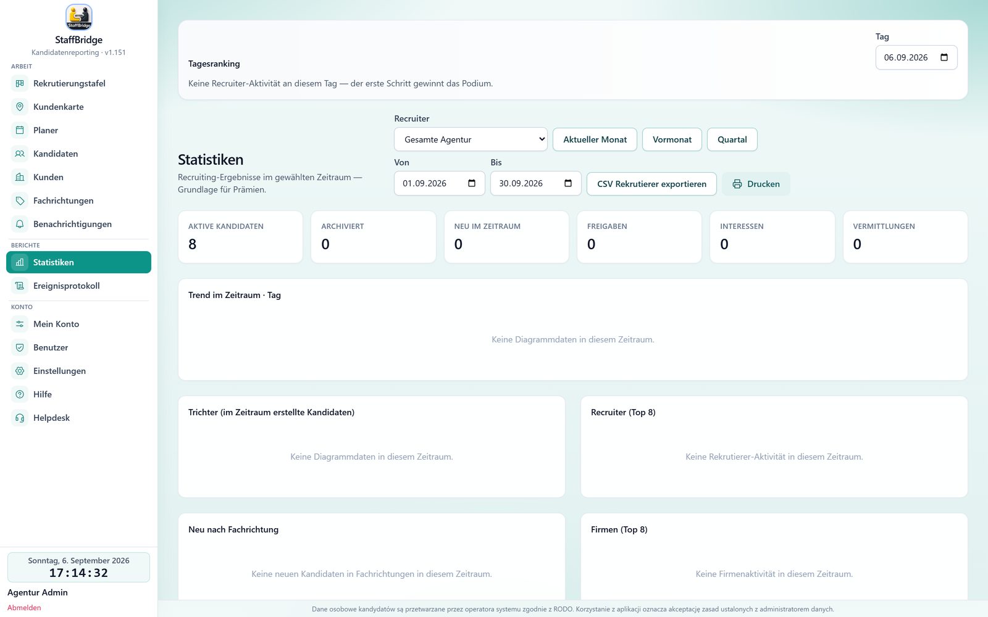Image resolution: width=988 pixels, height=617 pixels.
Task: Select the Quartal range
Action: [x=732, y=139]
